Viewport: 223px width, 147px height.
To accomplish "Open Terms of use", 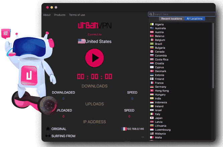I will coord(77,15).
